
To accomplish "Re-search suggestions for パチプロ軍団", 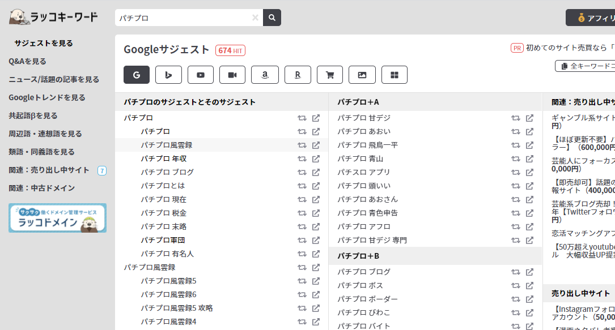I will pyautogui.click(x=302, y=241).
